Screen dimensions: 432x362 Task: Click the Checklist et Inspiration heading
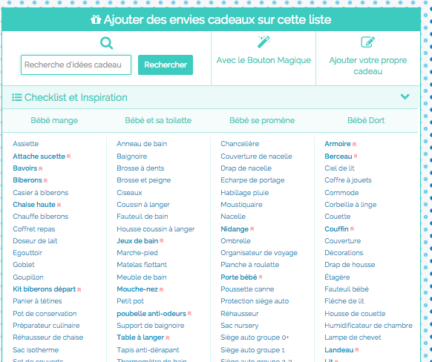(x=76, y=97)
